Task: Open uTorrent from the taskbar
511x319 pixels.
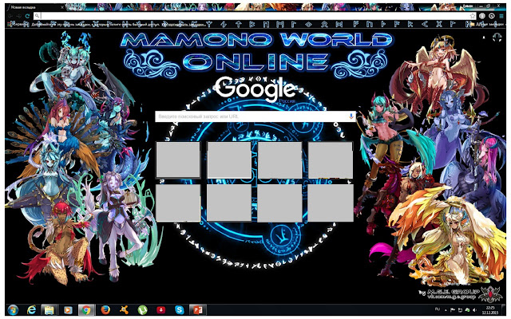Action: click(x=142, y=310)
